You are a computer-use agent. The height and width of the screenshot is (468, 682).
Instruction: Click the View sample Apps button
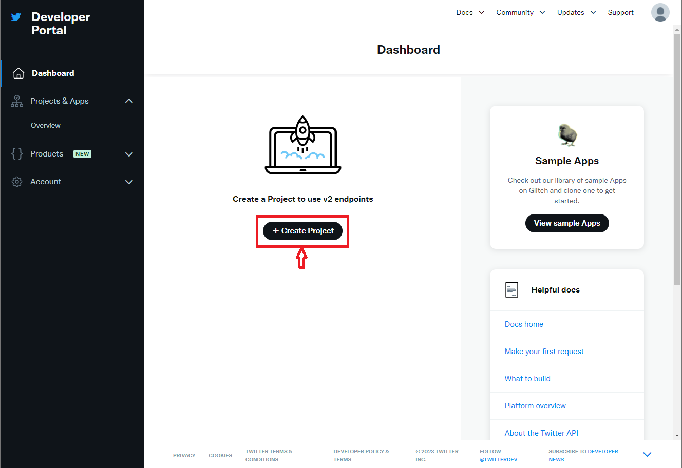point(567,223)
